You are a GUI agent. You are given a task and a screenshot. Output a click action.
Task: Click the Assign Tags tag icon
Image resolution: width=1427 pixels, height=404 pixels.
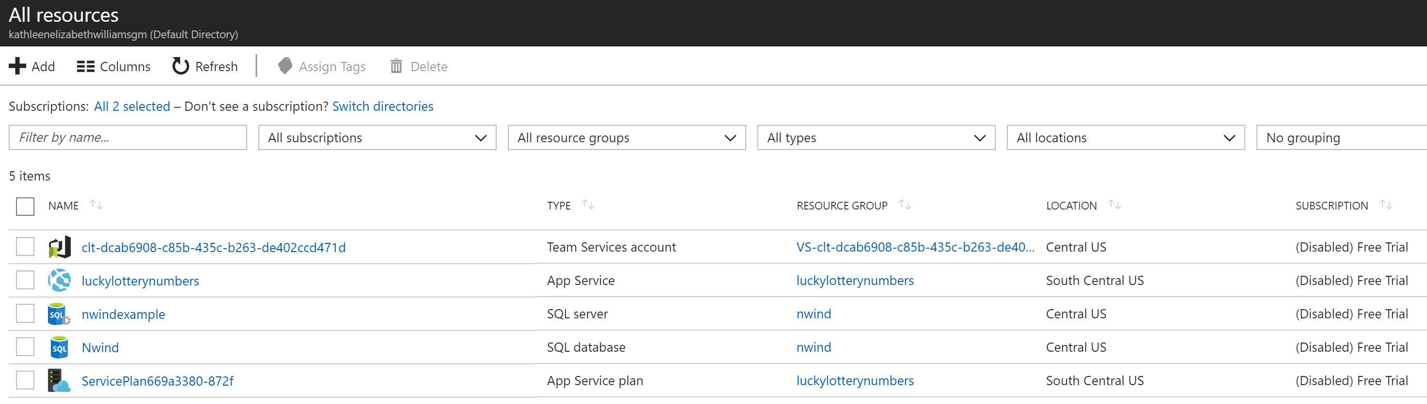(285, 66)
